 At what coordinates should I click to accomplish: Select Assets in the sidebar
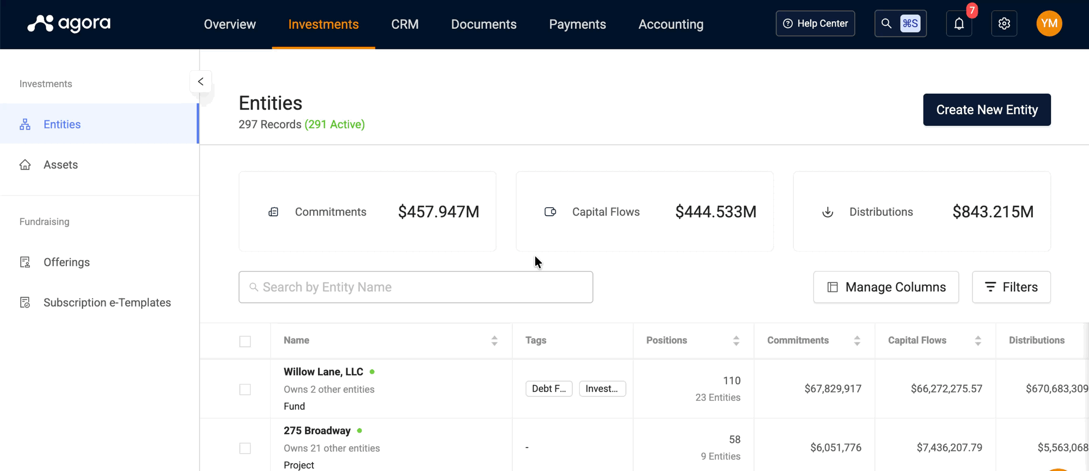point(99,164)
